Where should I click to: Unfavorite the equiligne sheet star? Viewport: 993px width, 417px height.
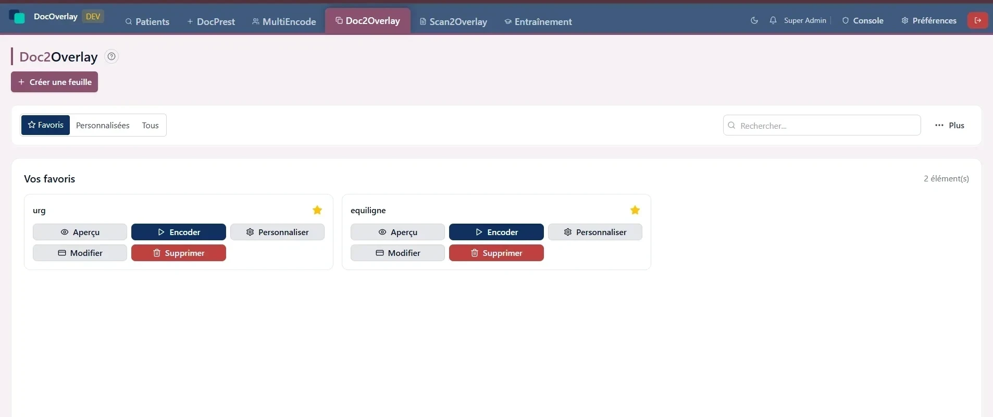point(635,210)
